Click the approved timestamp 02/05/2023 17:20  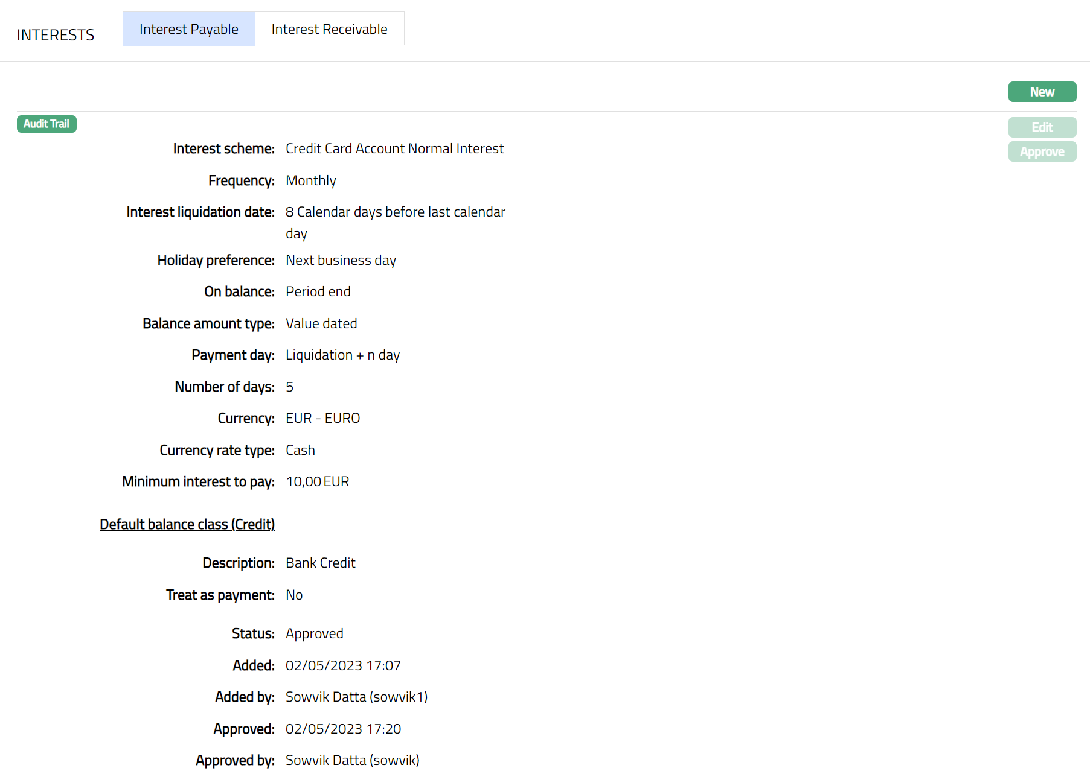[343, 729]
